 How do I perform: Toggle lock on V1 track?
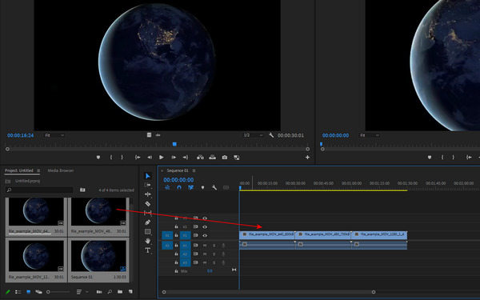176,235
